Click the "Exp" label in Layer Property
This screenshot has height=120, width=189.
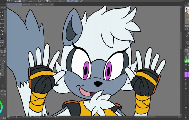coord(187,42)
